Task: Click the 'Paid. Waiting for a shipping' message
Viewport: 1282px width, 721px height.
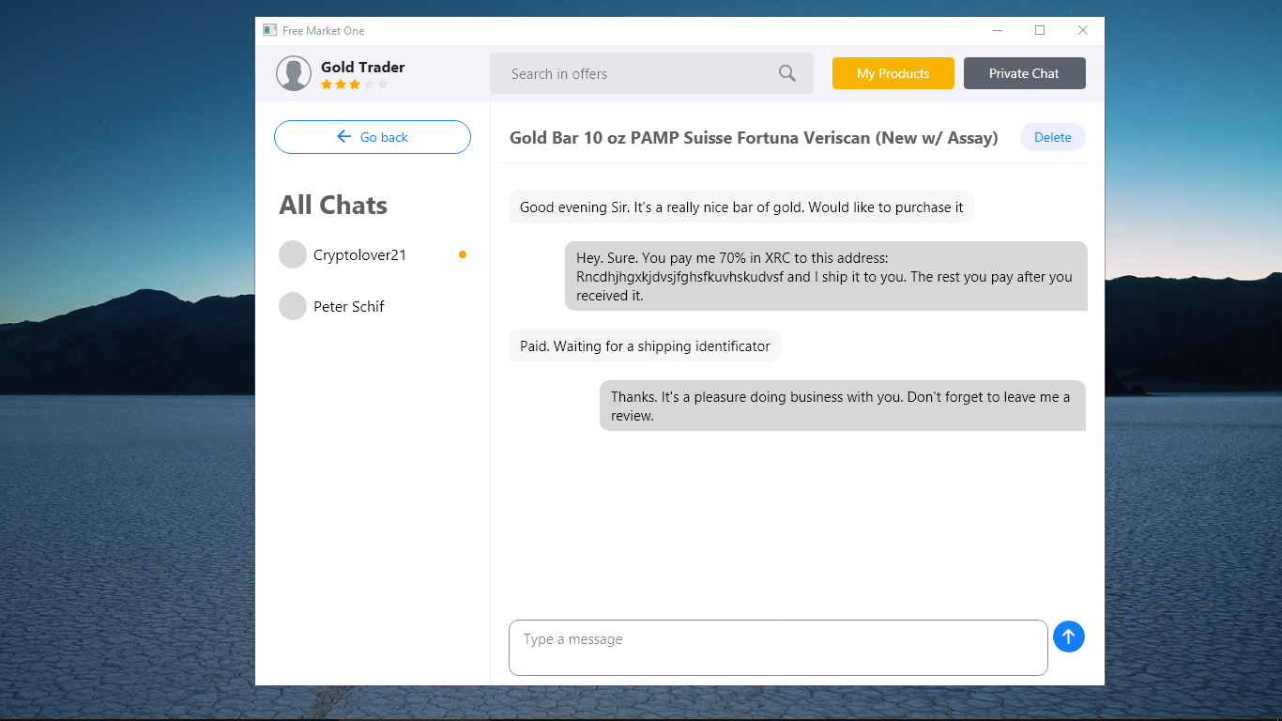Action: [645, 346]
